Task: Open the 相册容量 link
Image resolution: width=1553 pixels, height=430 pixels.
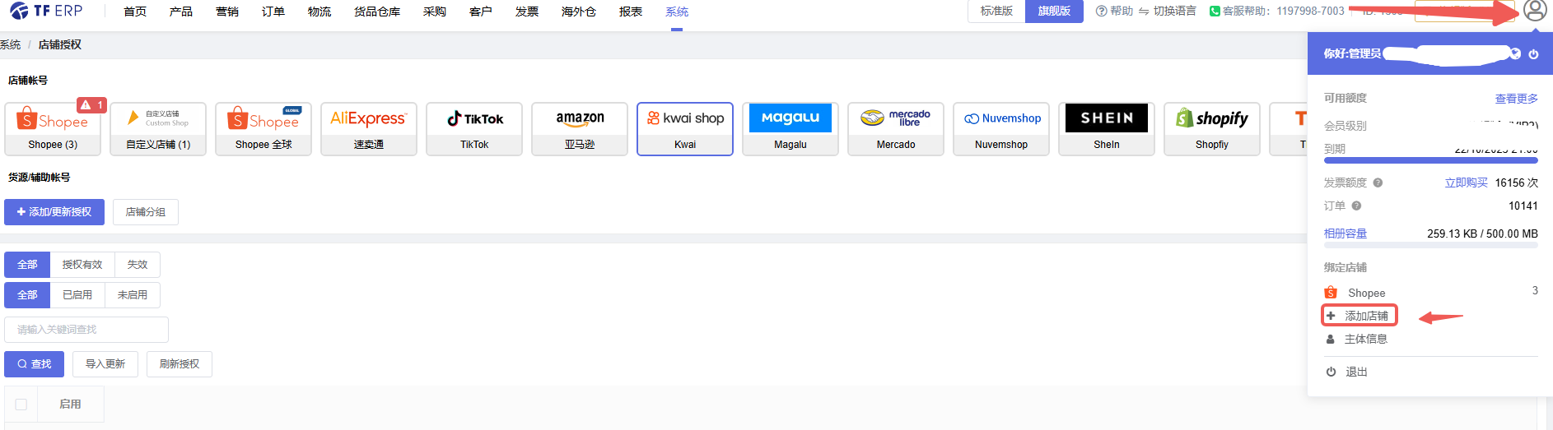Action: point(1345,233)
